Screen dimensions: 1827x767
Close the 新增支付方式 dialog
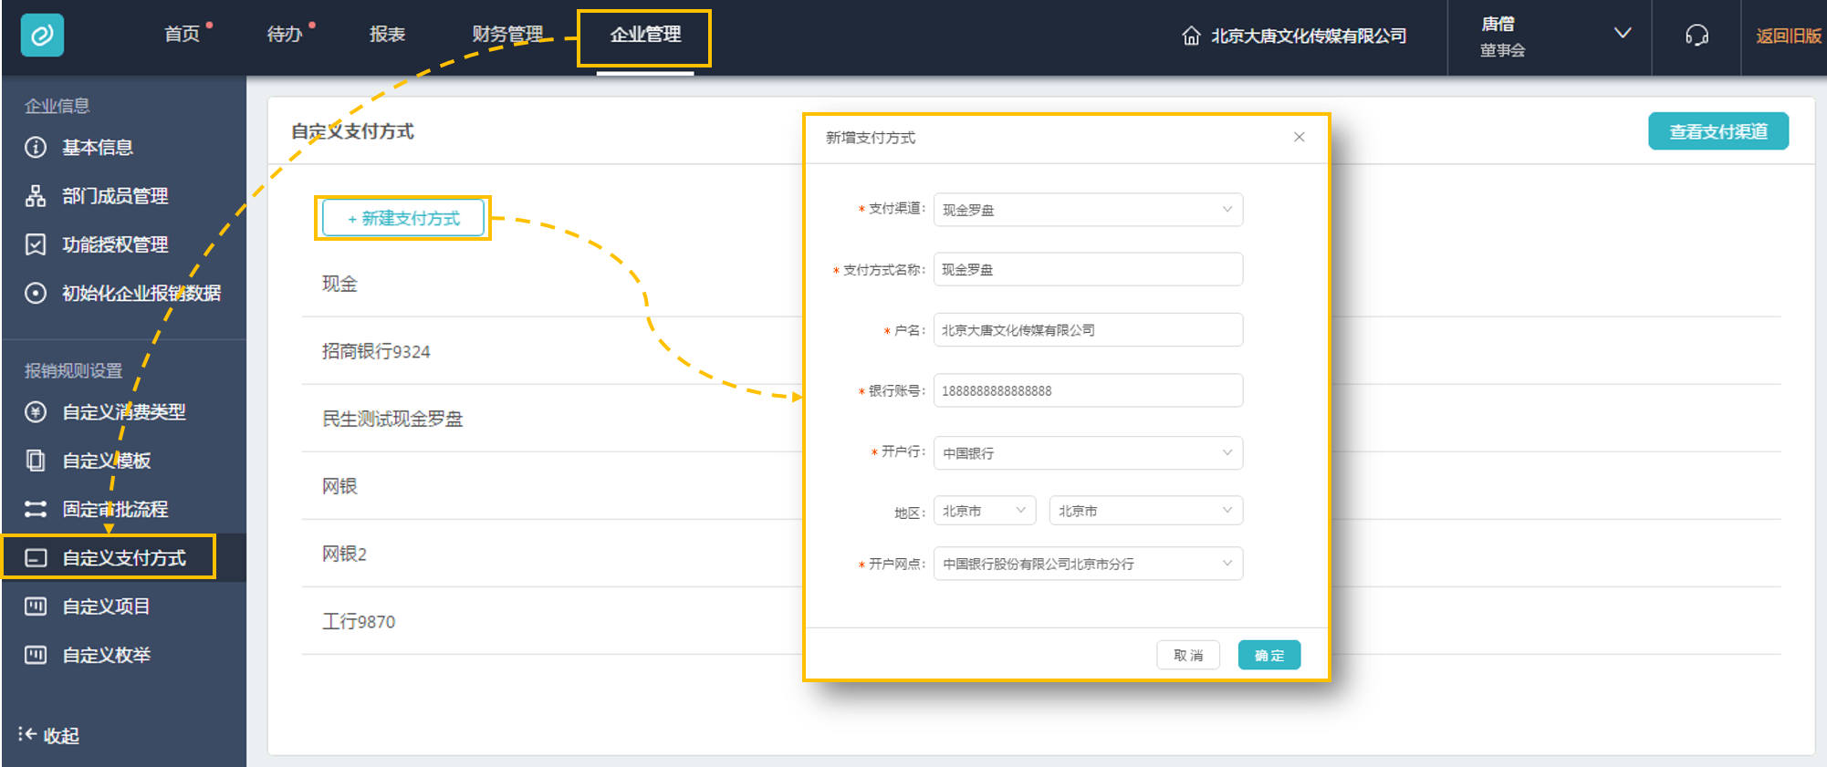coord(1299,137)
